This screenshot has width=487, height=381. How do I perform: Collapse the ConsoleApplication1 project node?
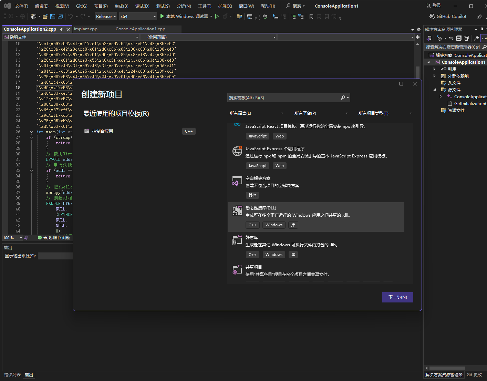(x=428, y=62)
